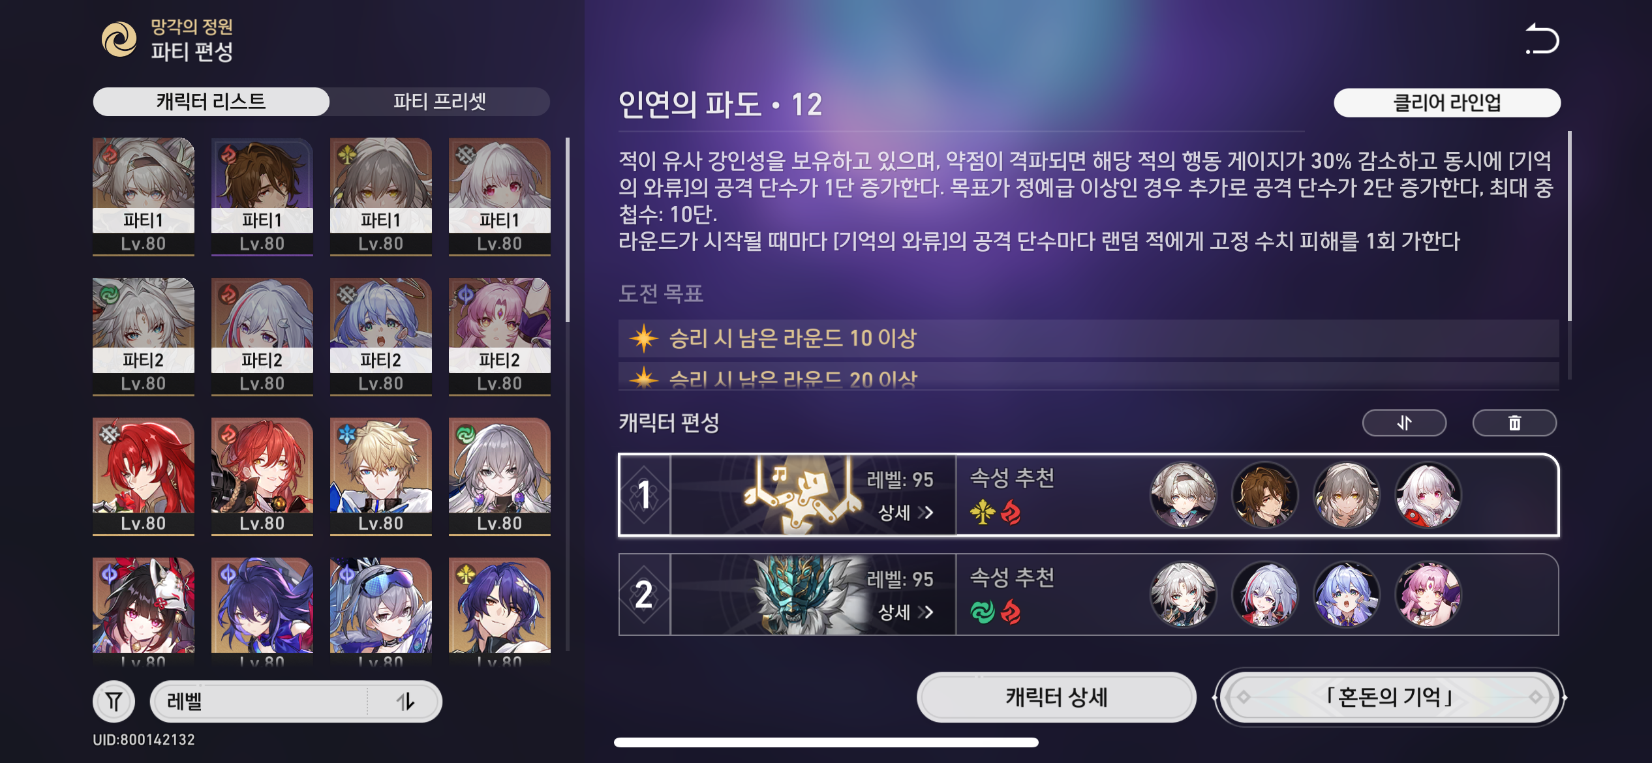Switch to the 캐릭터 리스트 tab
Viewport: 1652px width, 763px height.
211,102
